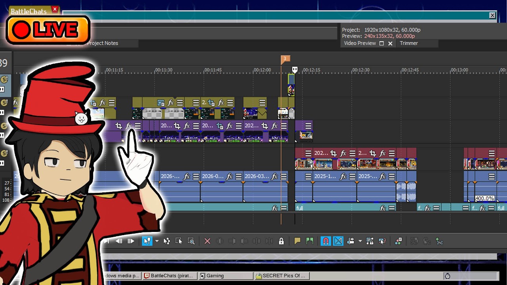The width and height of the screenshot is (507, 285).
Task: Switch to the Trimmer tab
Action: pos(409,43)
